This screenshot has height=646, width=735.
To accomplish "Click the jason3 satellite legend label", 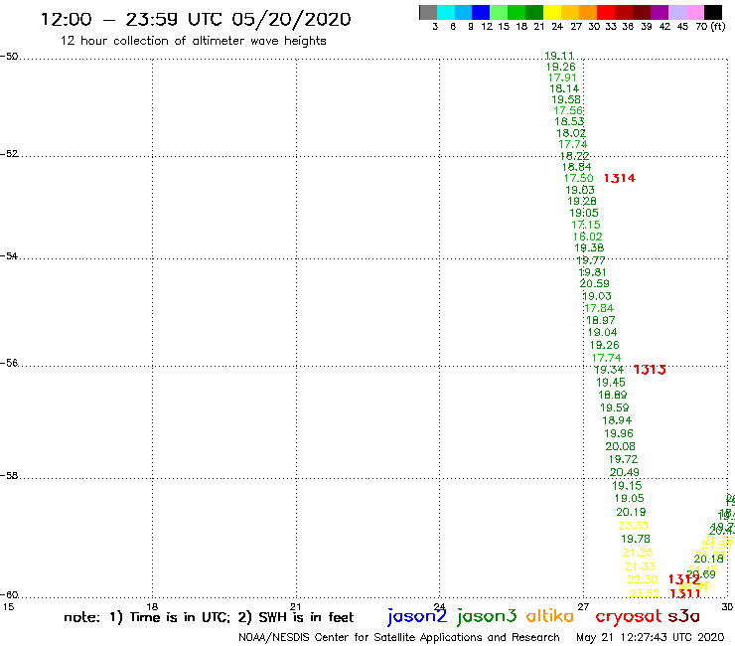I will click(487, 616).
